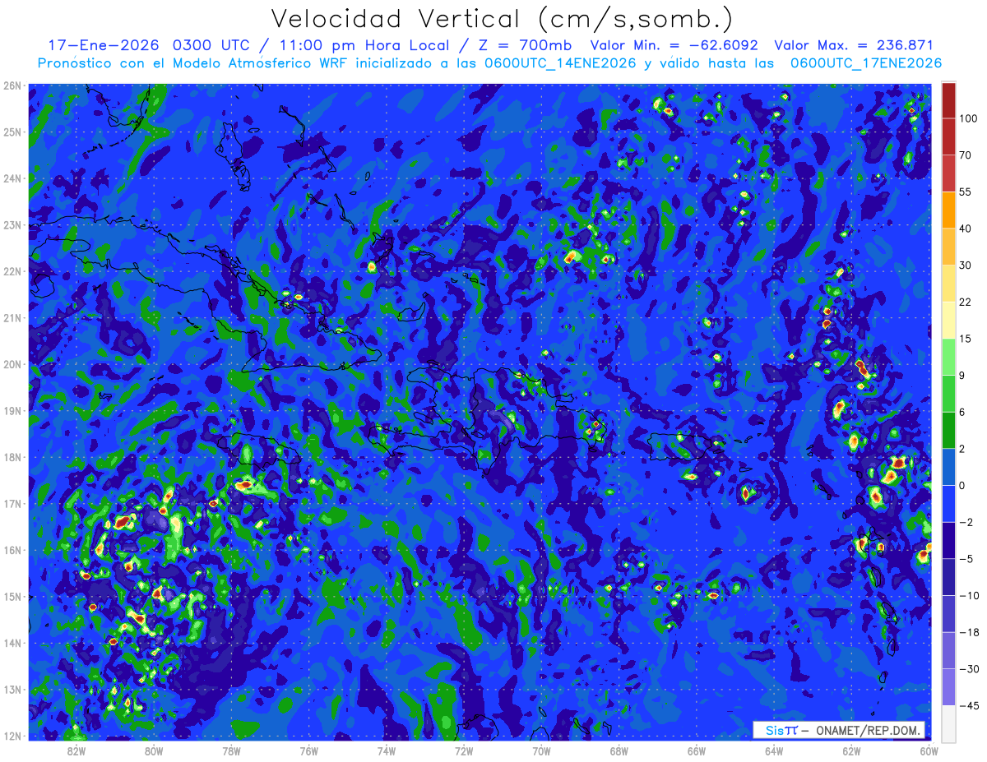Click the "Z = 700mb" level label
Viewport: 987px width, 762px height.
[x=525, y=45]
